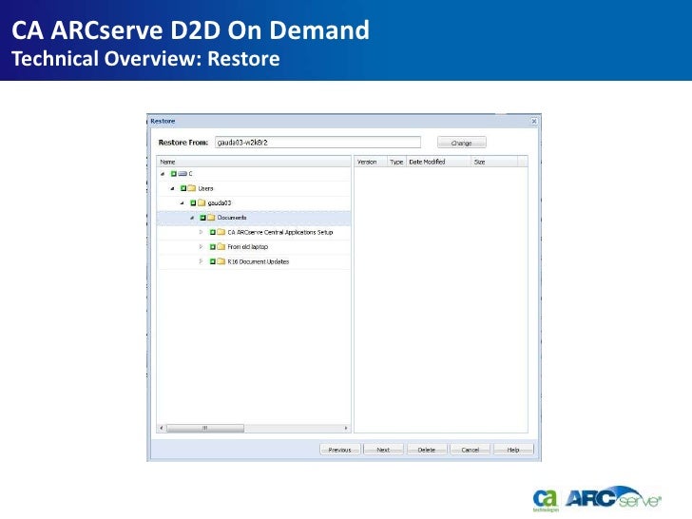Expand CA ARCserve Central Applications Setup node
The height and width of the screenshot is (519, 692).
click(202, 232)
